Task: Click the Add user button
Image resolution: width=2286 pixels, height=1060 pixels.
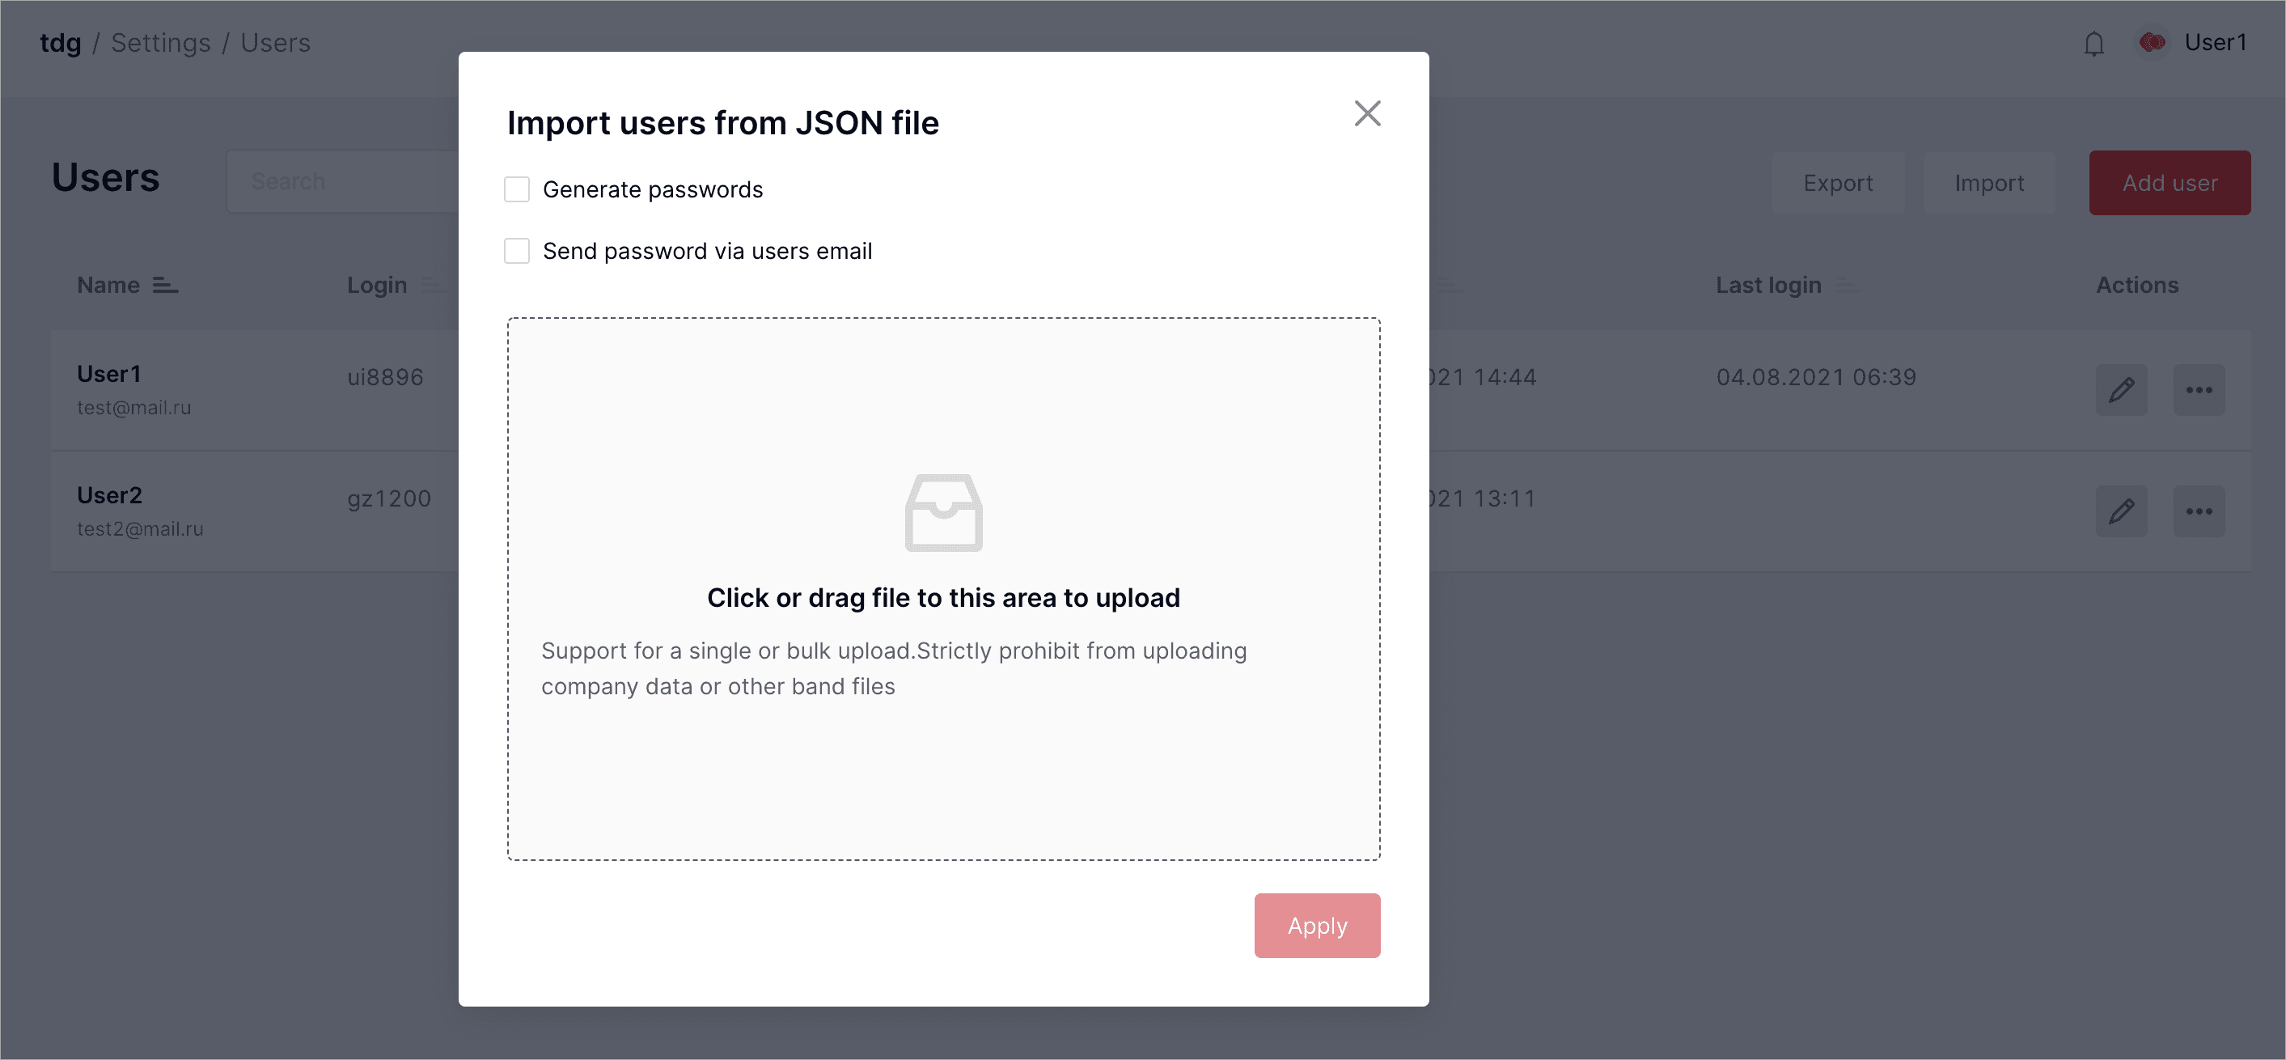Action: click(2169, 183)
